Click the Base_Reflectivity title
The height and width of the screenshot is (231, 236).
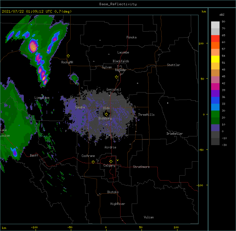point(118,4)
